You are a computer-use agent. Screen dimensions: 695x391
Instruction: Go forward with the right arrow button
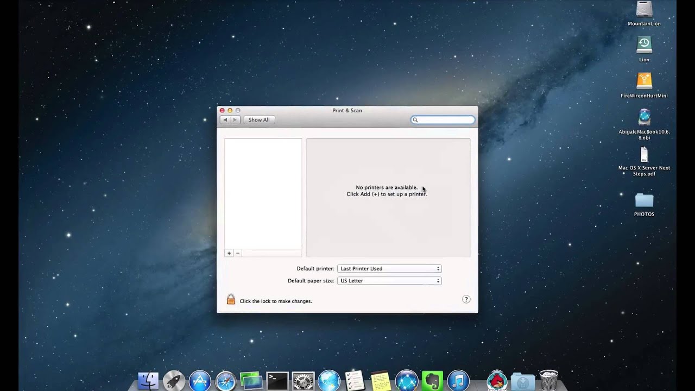(235, 119)
